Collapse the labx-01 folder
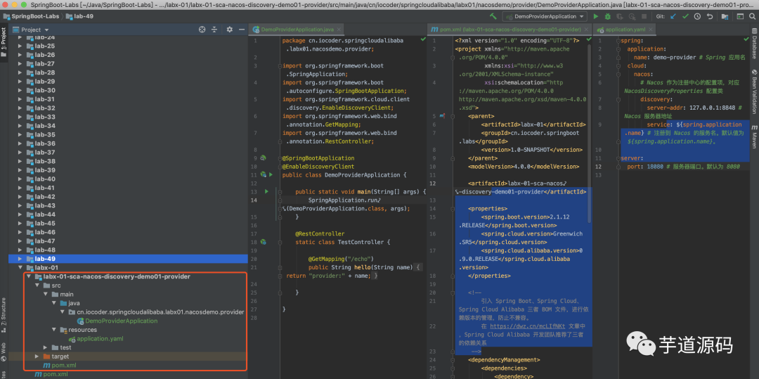 pos(20,268)
